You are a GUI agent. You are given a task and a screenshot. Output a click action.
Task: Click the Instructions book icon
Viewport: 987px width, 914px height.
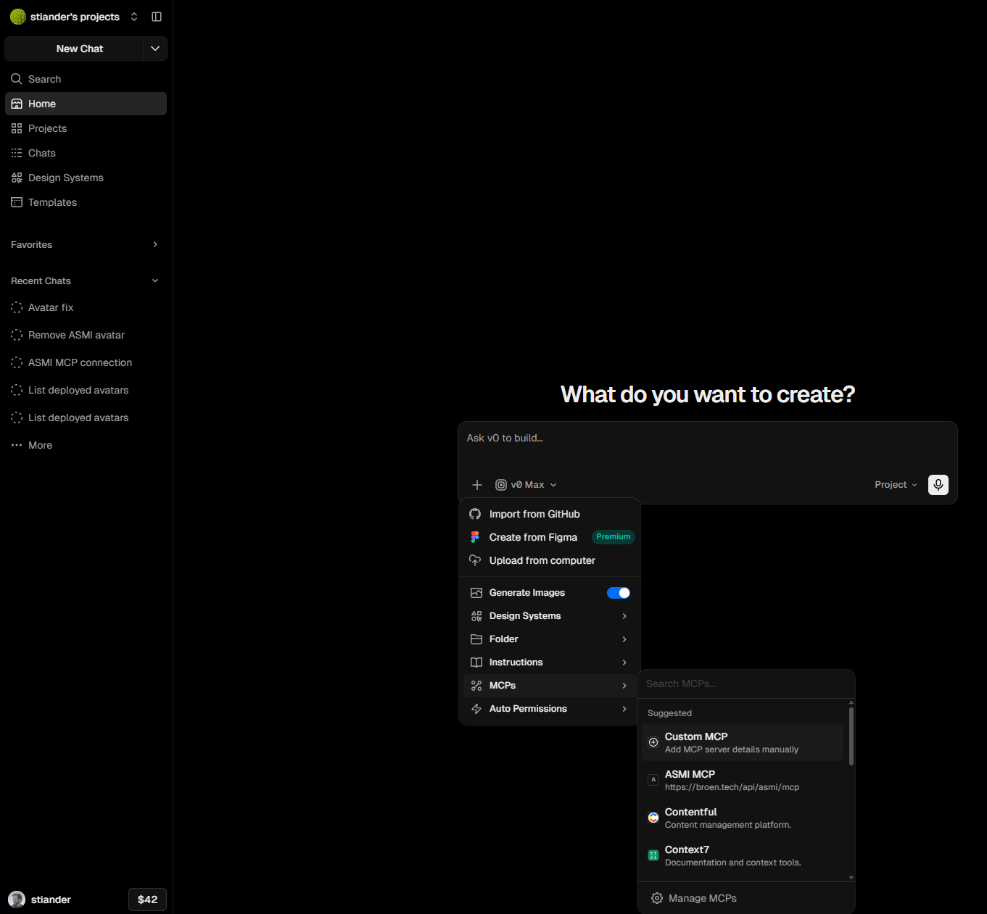click(x=476, y=662)
